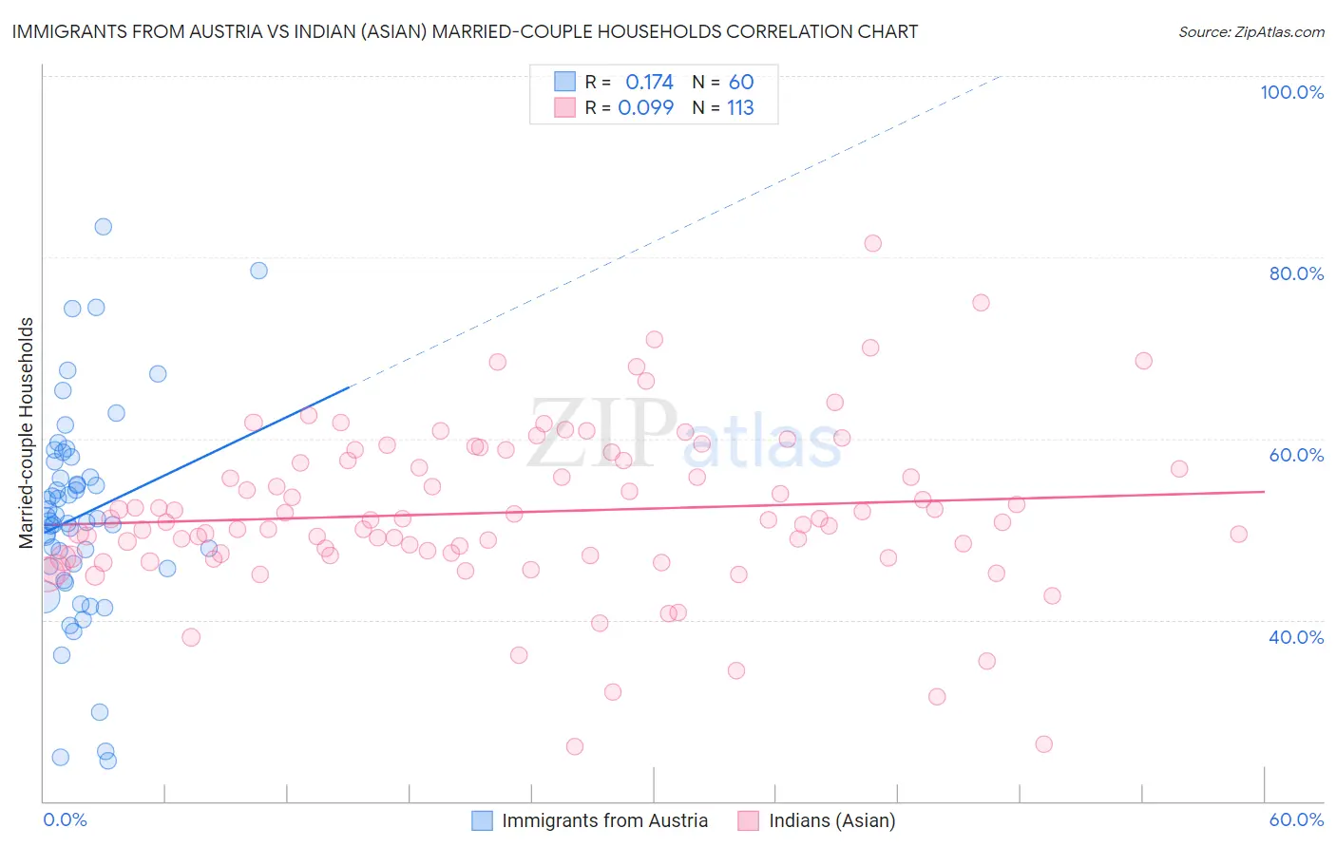The width and height of the screenshot is (1336, 847).
Task: Click the blue R = 0.174 stat swatch
Action: [x=564, y=82]
